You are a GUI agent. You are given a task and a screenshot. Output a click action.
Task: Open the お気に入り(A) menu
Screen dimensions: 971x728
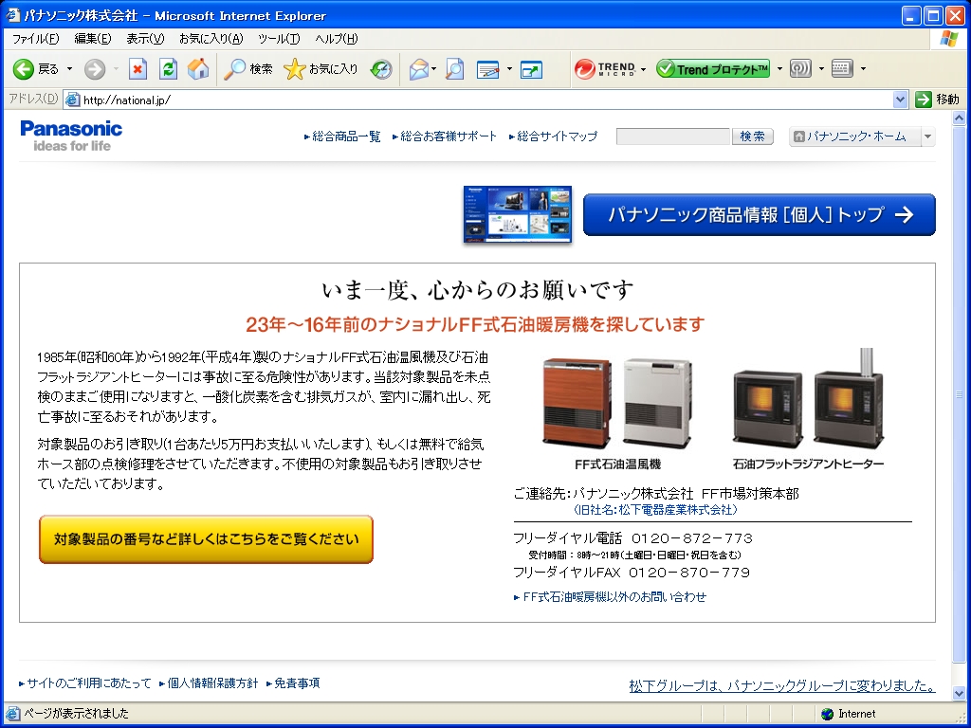pos(211,39)
